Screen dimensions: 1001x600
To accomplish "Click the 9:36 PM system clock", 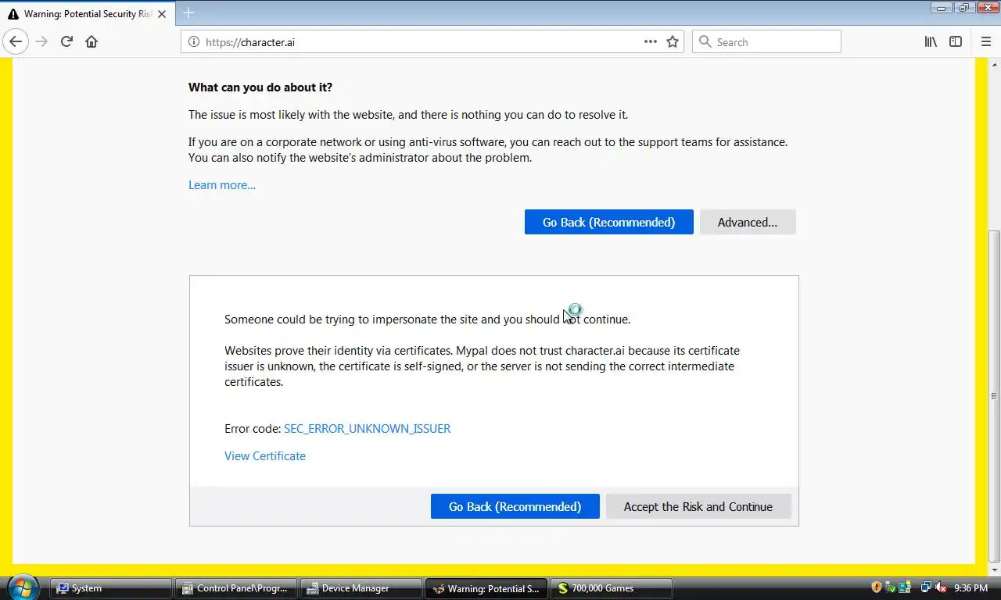I will (971, 588).
